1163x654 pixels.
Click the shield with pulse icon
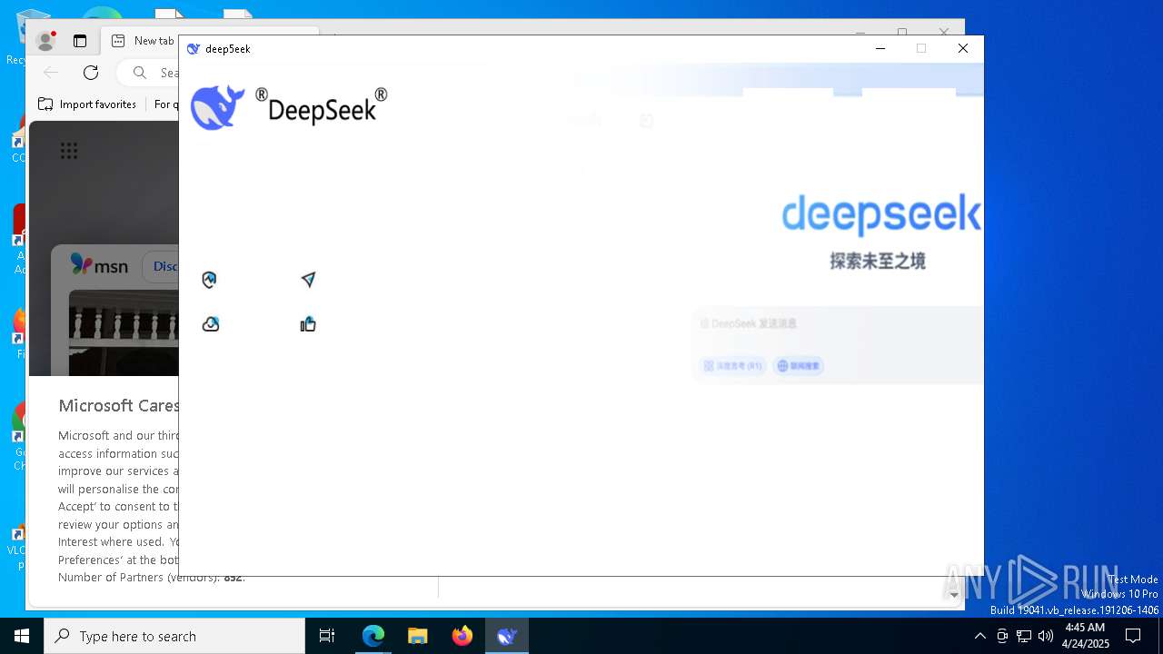pyautogui.click(x=209, y=280)
